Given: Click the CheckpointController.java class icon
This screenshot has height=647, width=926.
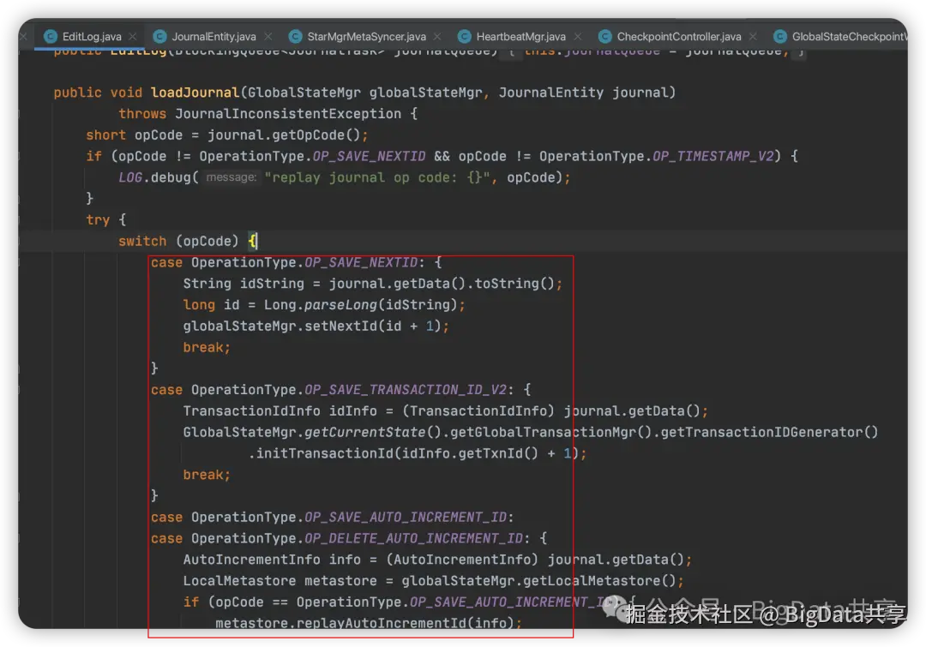Looking at the screenshot, I should (604, 37).
